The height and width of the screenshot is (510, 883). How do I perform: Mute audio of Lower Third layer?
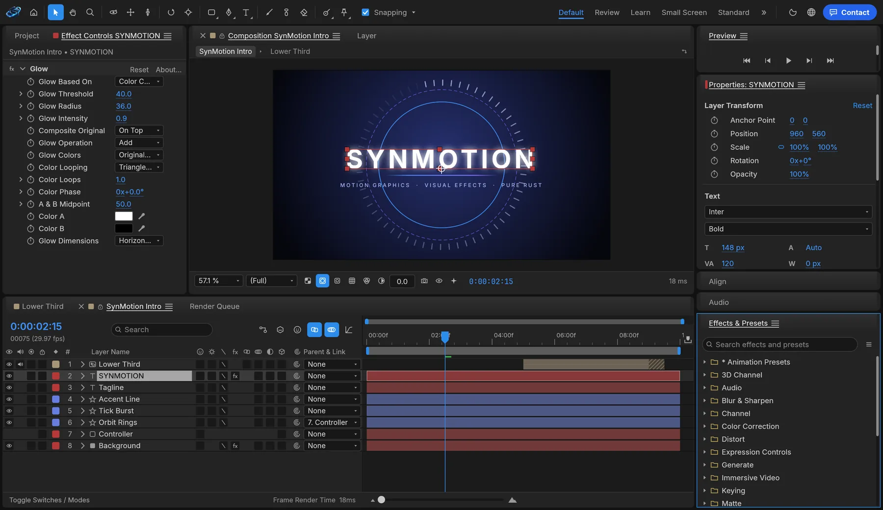coord(20,364)
